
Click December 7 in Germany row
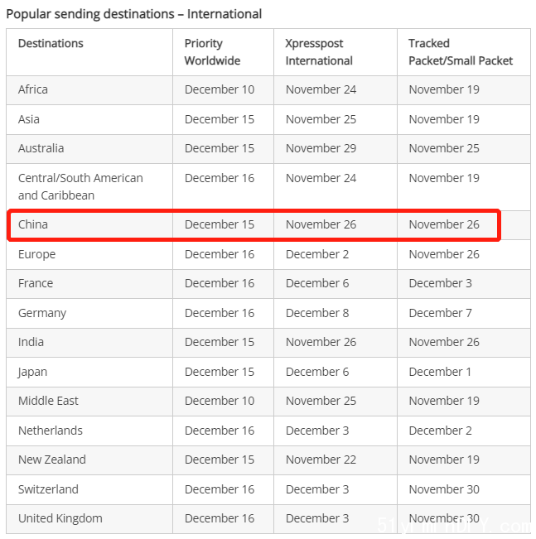[x=441, y=313]
